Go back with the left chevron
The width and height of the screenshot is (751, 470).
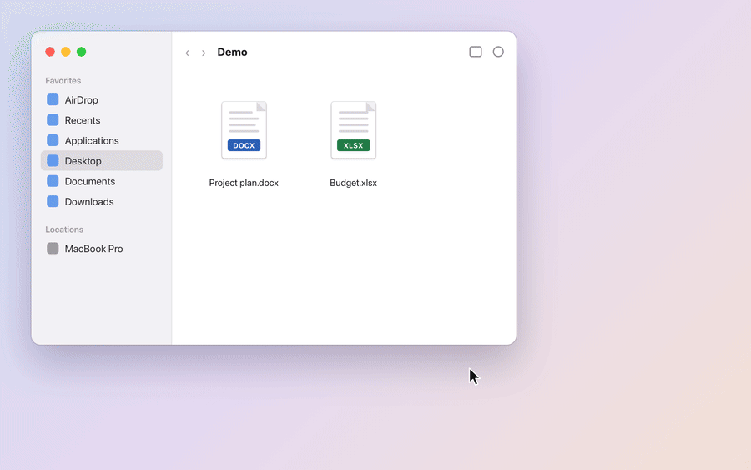click(187, 53)
